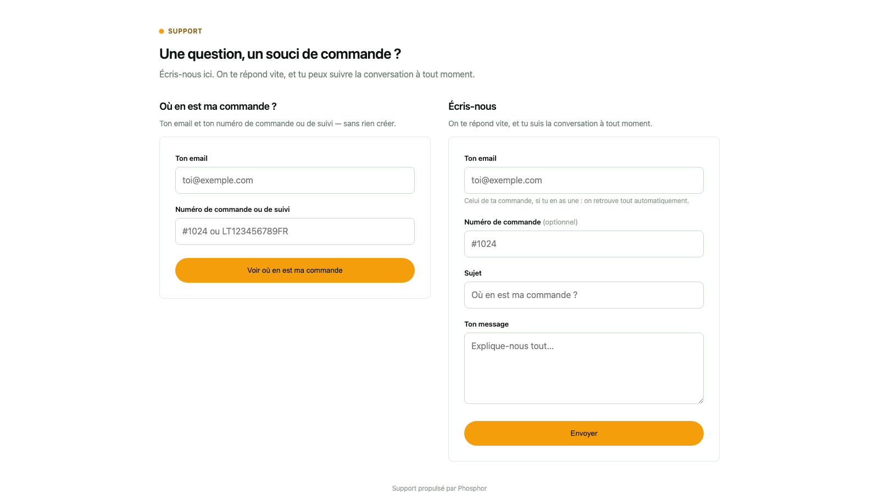The height and width of the screenshot is (494, 879).
Task: Click the 'Support propulsé par Phosphor' footer
Action: pyautogui.click(x=439, y=489)
